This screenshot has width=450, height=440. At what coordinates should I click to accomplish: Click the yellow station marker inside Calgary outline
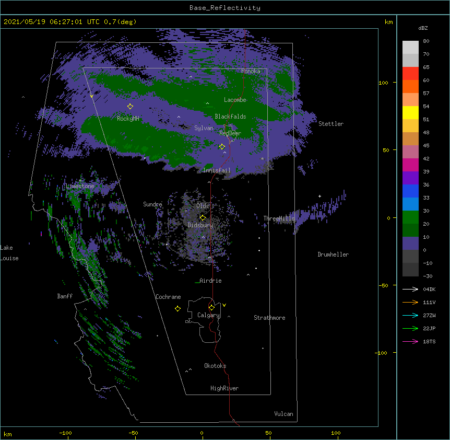(x=211, y=308)
